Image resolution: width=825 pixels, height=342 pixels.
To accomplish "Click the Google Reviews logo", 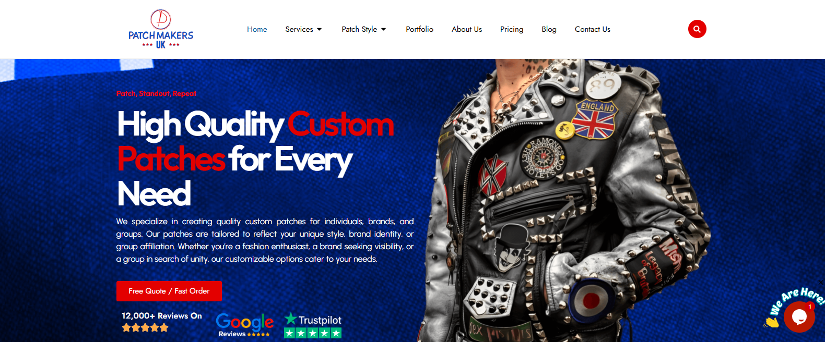I will point(244,325).
